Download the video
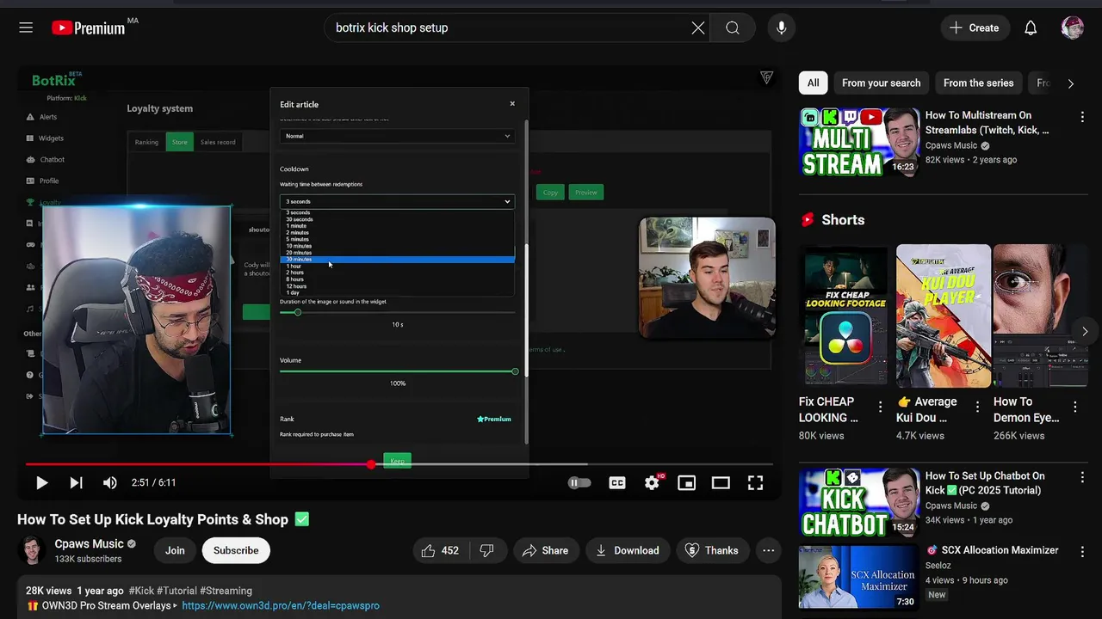The image size is (1102, 619). point(628,550)
